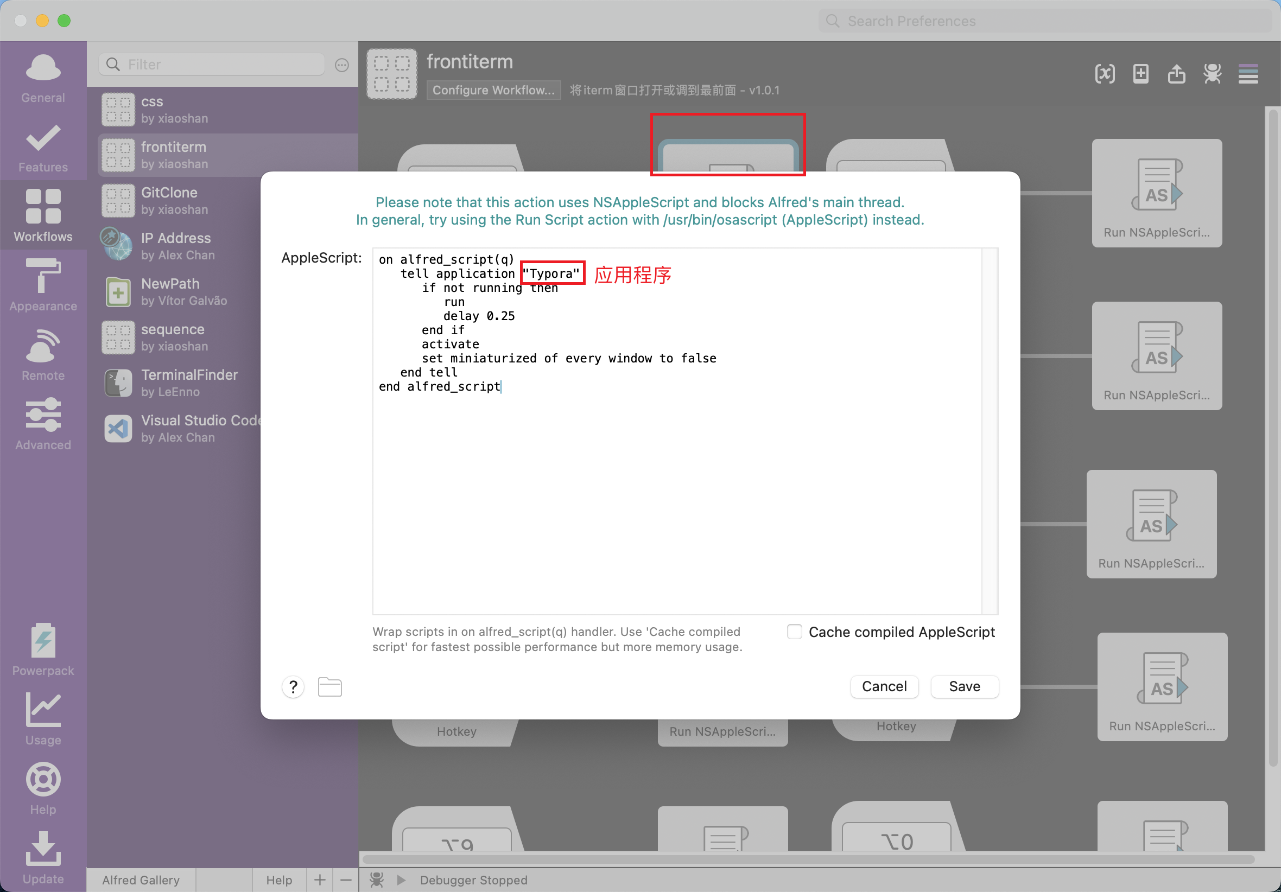The width and height of the screenshot is (1281, 892).
Task: Open the hamburger menu icon in header
Action: pyautogui.click(x=1248, y=74)
